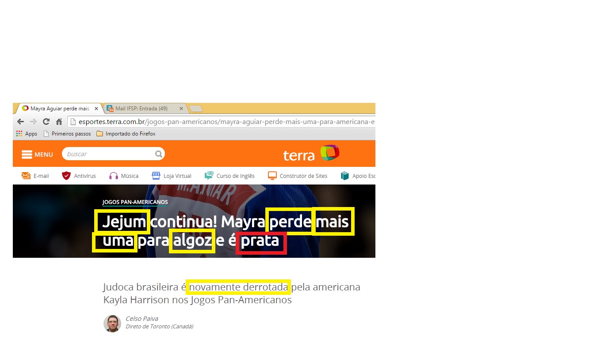
Task: Click the Terra logo
Action: click(311, 154)
